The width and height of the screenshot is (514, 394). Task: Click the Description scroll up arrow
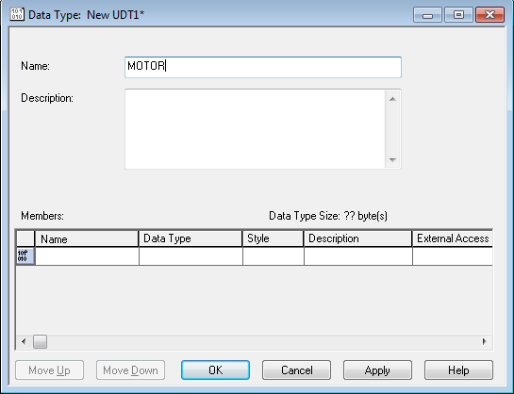(392, 99)
